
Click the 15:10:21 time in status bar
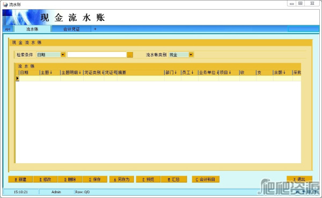20,192
